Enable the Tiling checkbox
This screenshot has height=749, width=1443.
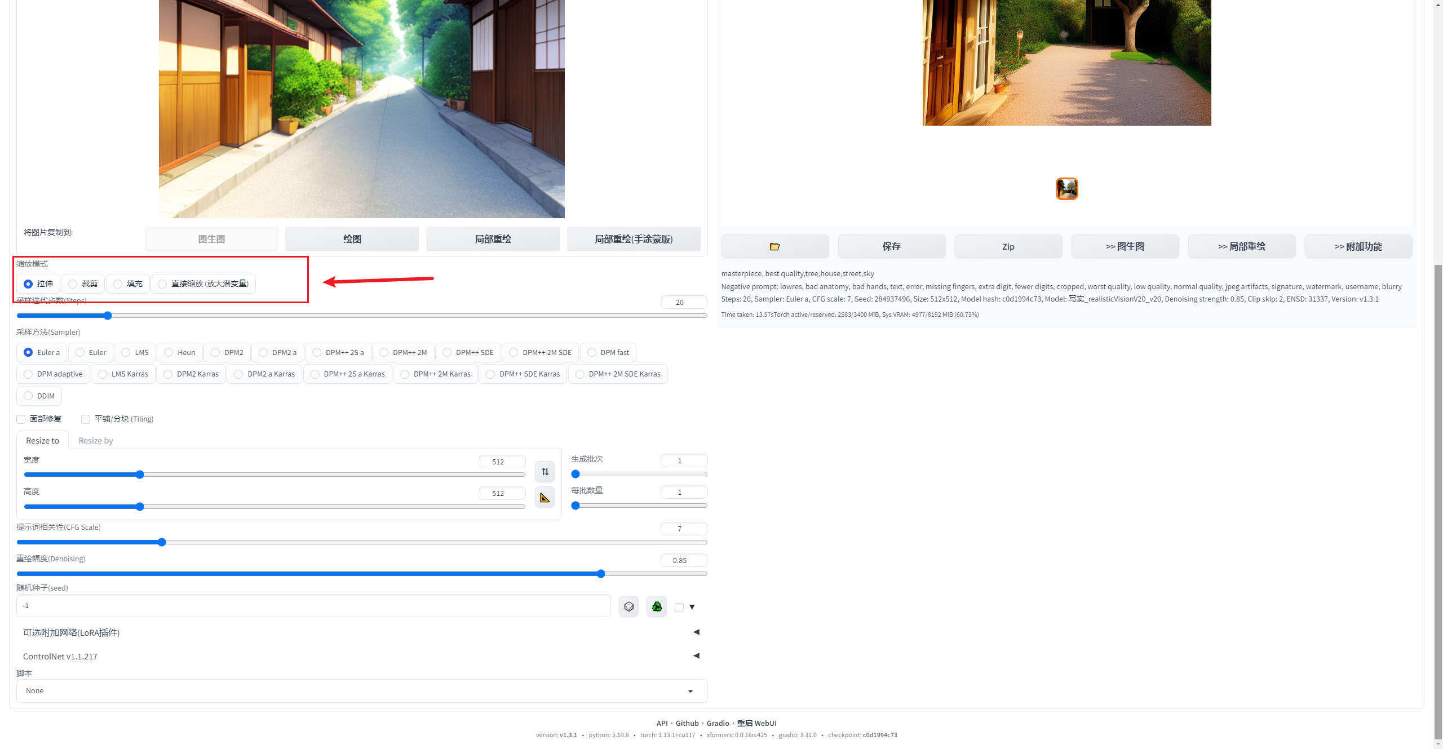[x=86, y=419]
